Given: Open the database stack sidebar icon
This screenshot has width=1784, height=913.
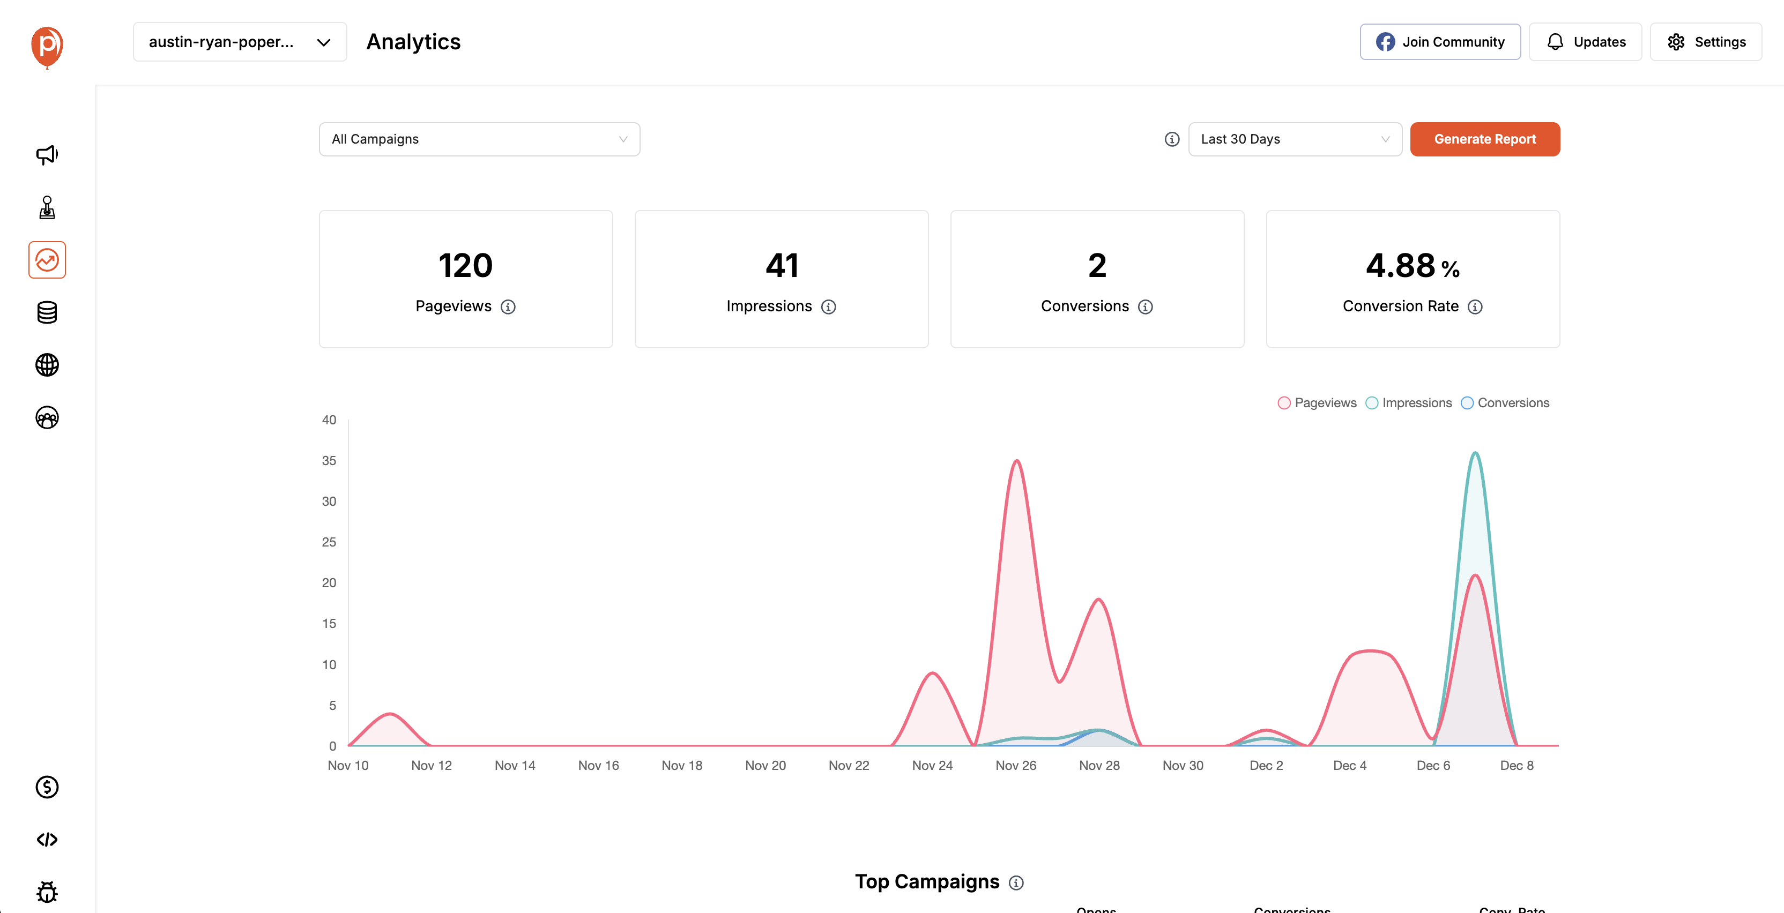Looking at the screenshot, I should click(47, 313).
